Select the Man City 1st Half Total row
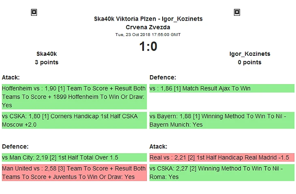 click(x=74, y=157)
